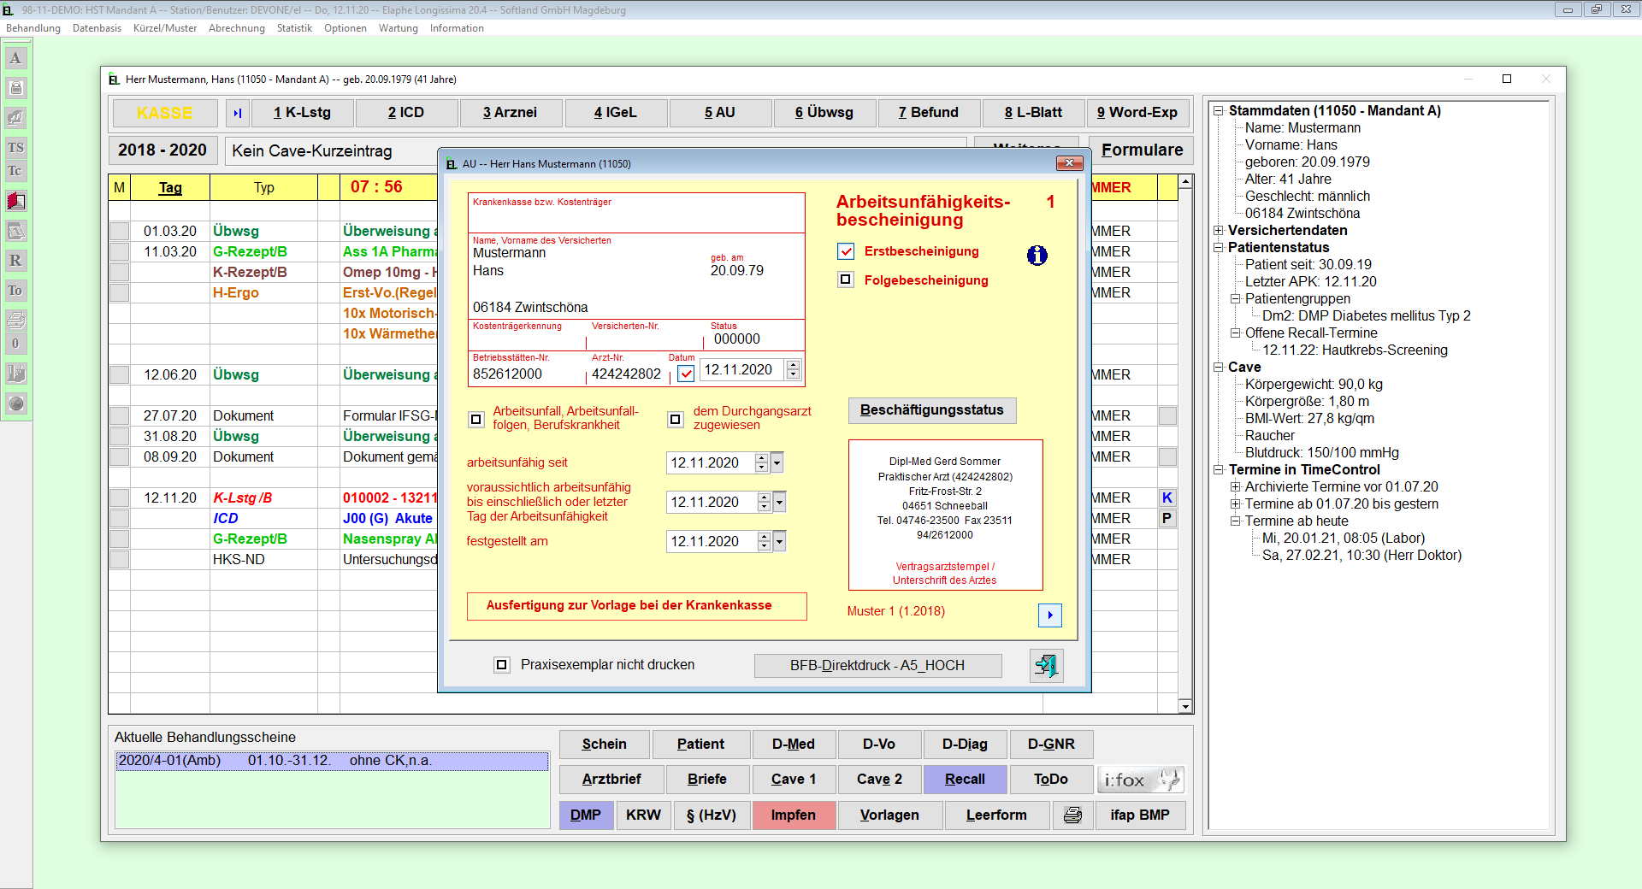
Task: Toggle the Arbeitsunfall, Berufskrankheit checkbox
Action: (x=475, y=420)
